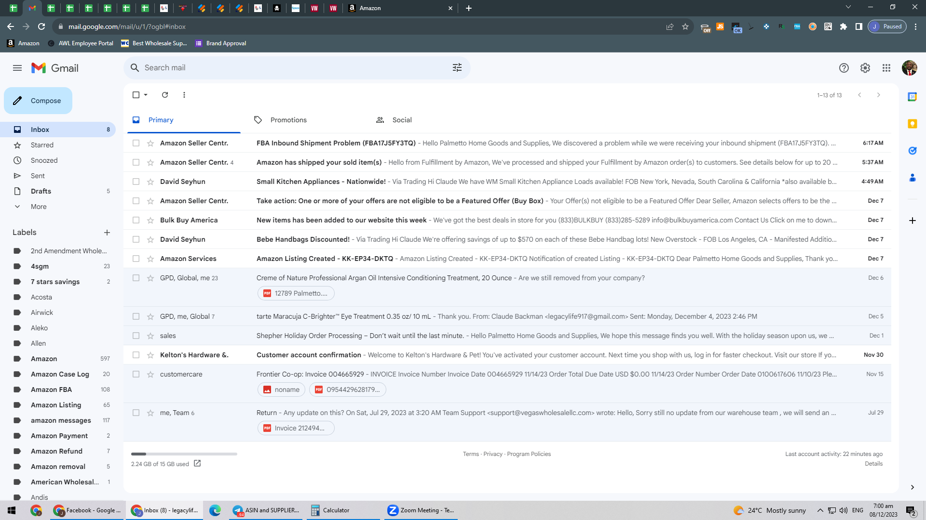
Task: Open Google Contacts side panel
Action: click(912, 178)
